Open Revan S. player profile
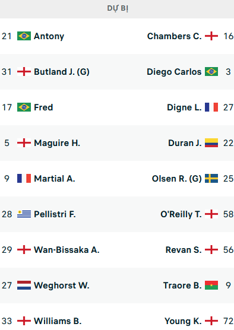The width and height of the screenshot is (234, 330). (184, 250)
